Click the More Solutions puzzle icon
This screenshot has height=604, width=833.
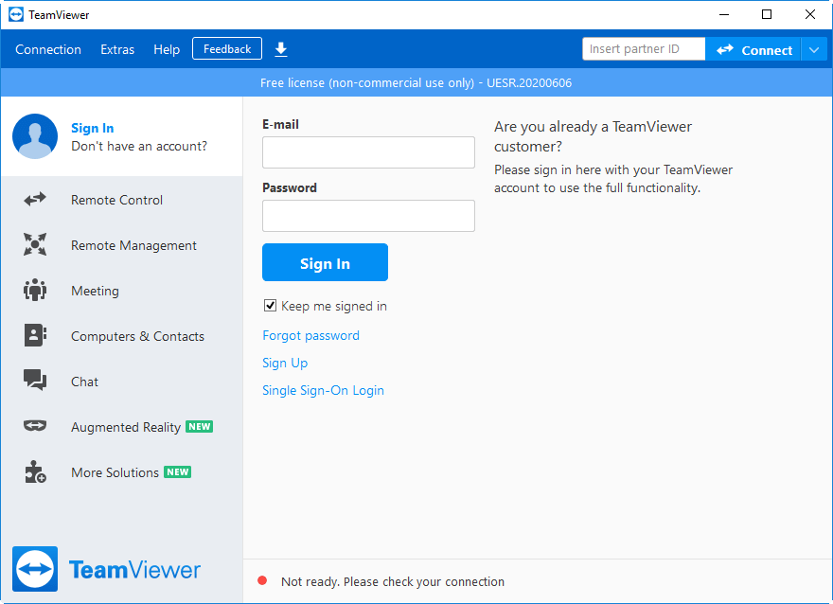pyautogui.click(x=35, y=471)
